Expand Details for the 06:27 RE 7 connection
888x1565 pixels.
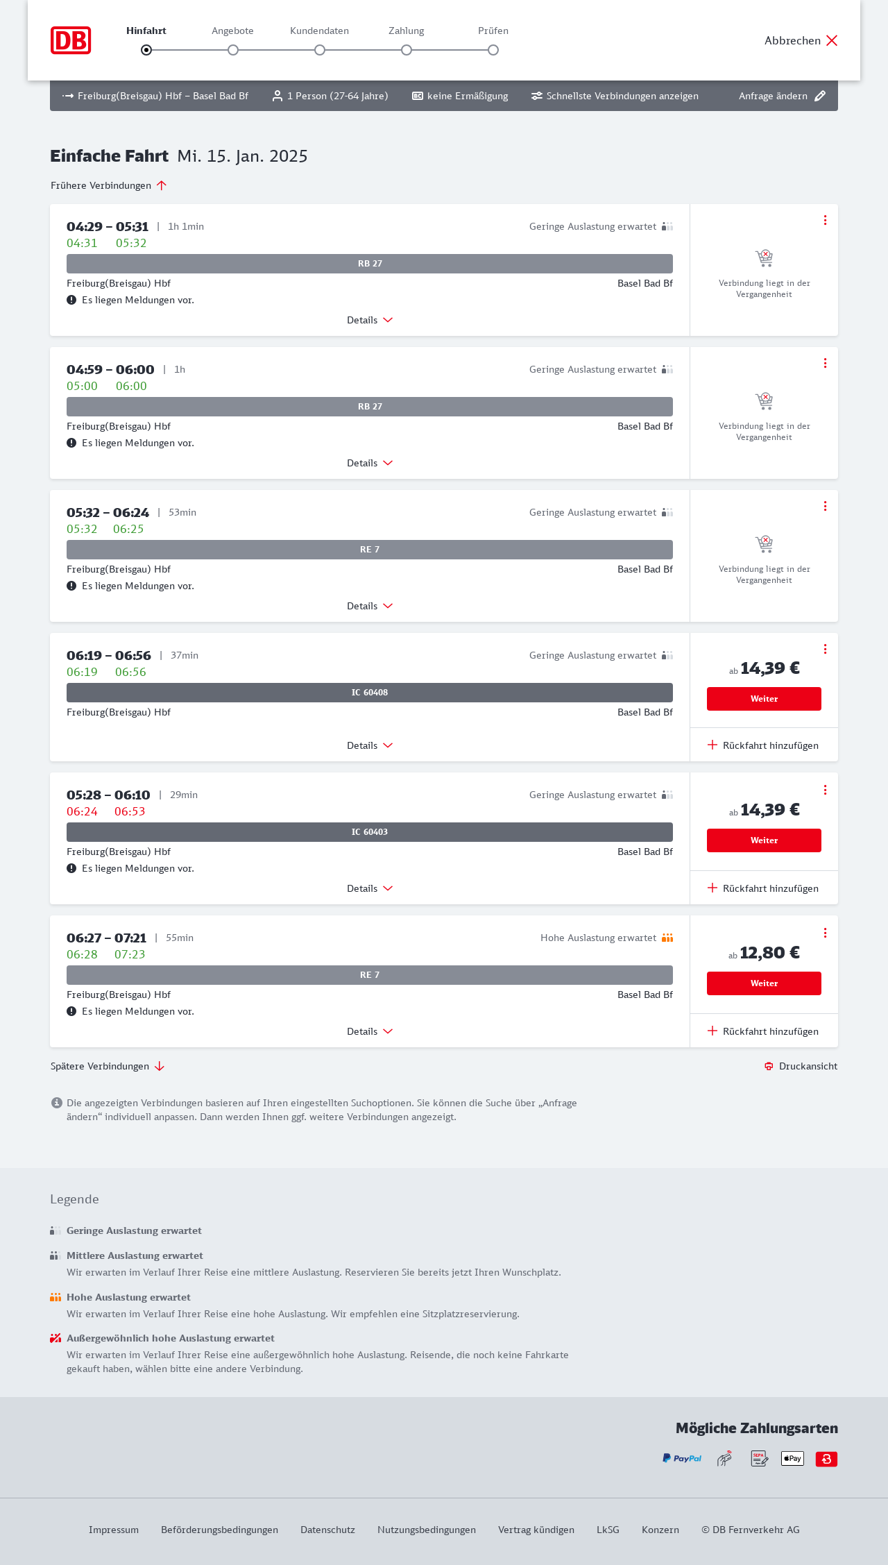(370, 1031)
